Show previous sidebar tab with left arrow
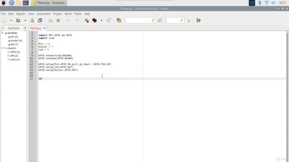289x162 pixels. click(2, 28)
